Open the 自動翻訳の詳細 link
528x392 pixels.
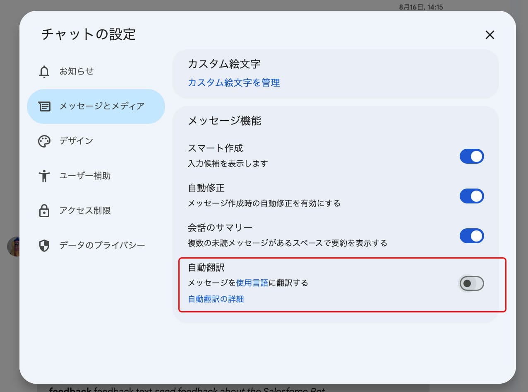point(216,299)
